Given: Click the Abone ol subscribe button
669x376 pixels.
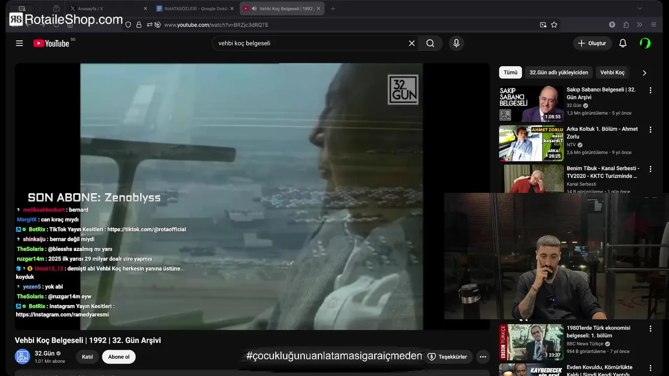Looking at the screenshot, I should [x=119, y=357].
